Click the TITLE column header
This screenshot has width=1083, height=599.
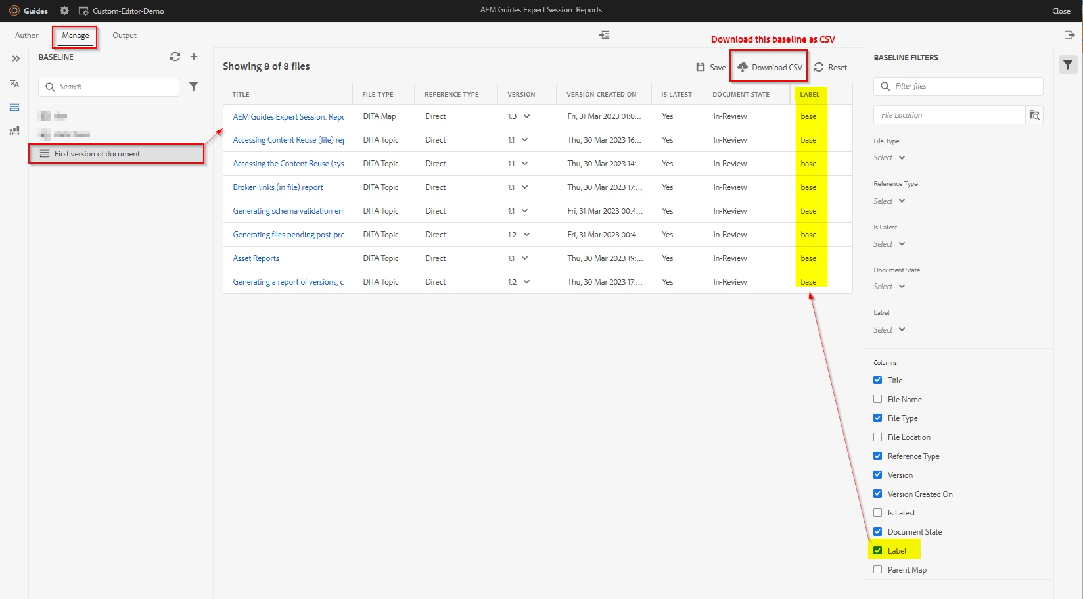(241, 94)
